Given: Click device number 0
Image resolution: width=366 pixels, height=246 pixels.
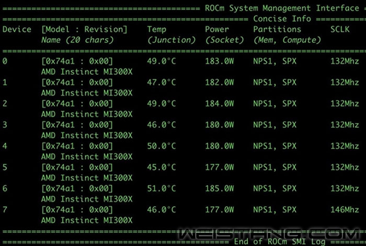Looking at the screenshot, I should tap(5, 61).
